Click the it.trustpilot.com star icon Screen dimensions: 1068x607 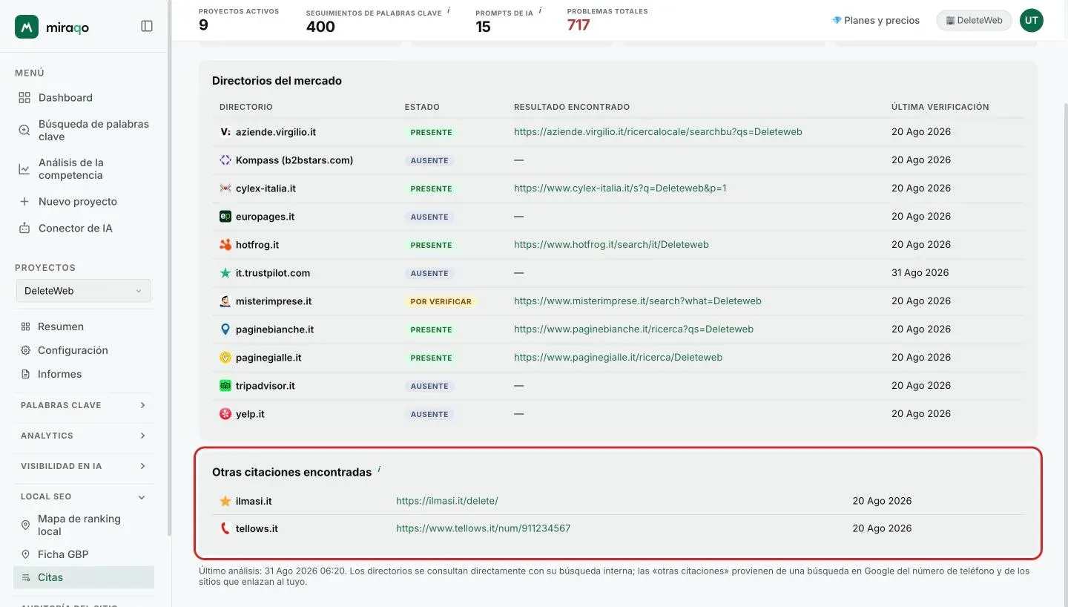[x=225, y=273]
